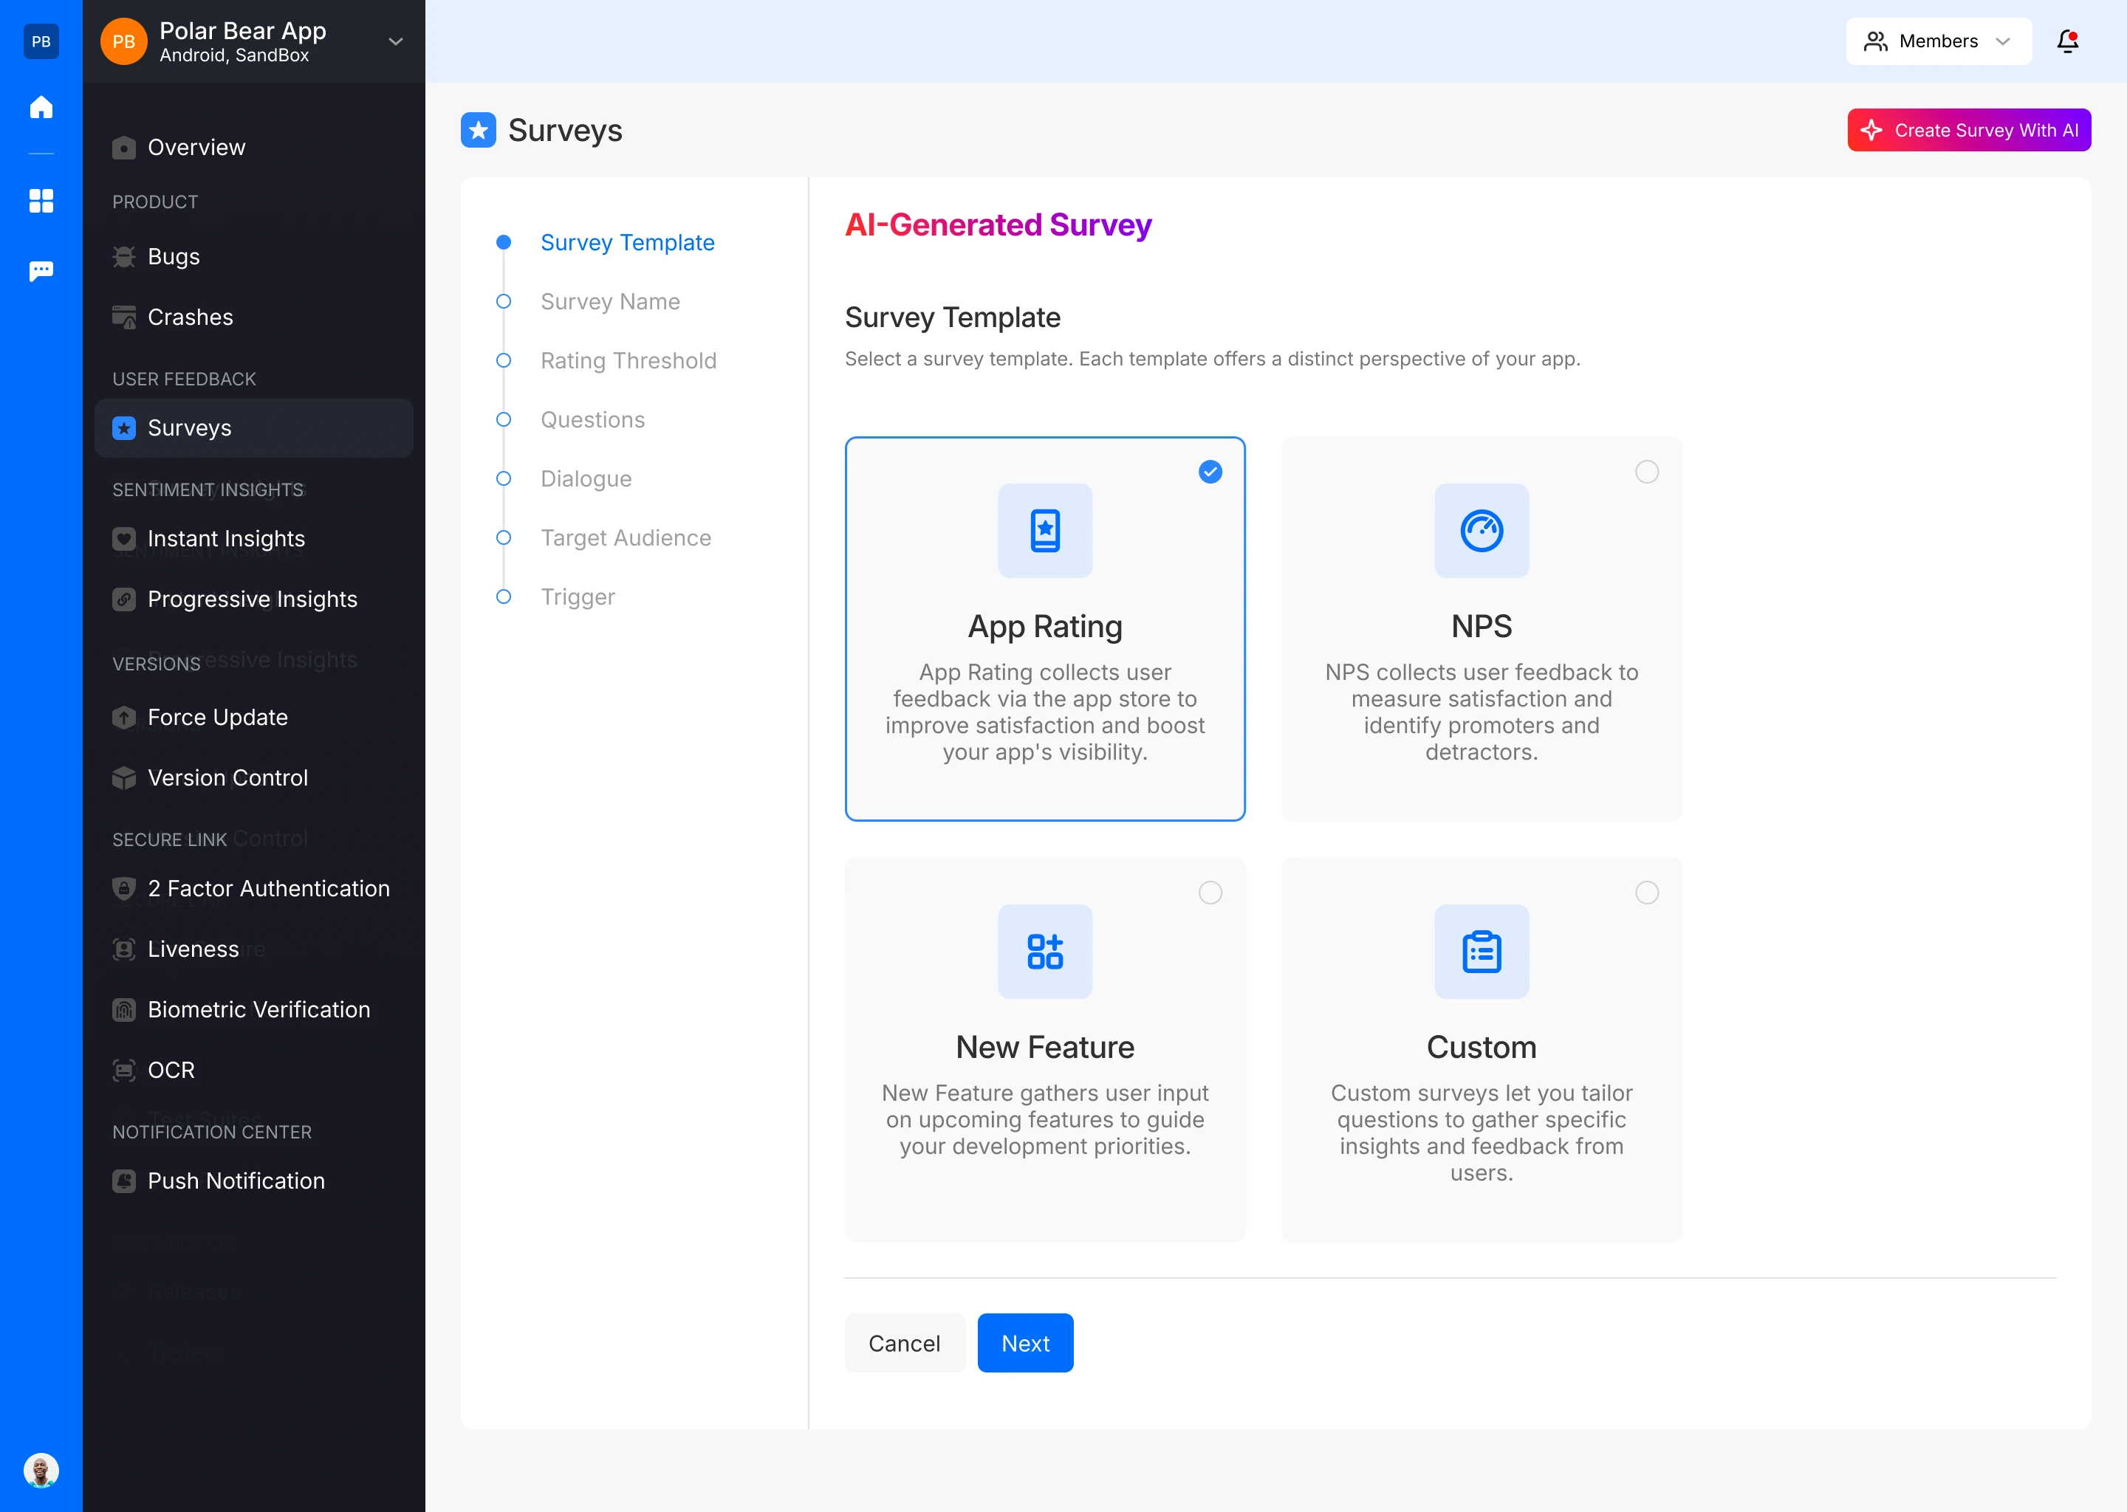Click the Custom clipboard icon
Image resolution: width=2127 pixels, height=1512 pixels.
point(1481,952)
